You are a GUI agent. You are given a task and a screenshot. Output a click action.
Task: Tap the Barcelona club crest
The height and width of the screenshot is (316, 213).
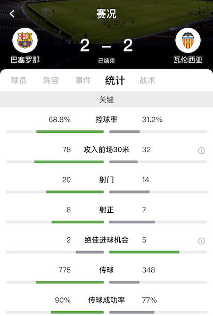point(25,40)
